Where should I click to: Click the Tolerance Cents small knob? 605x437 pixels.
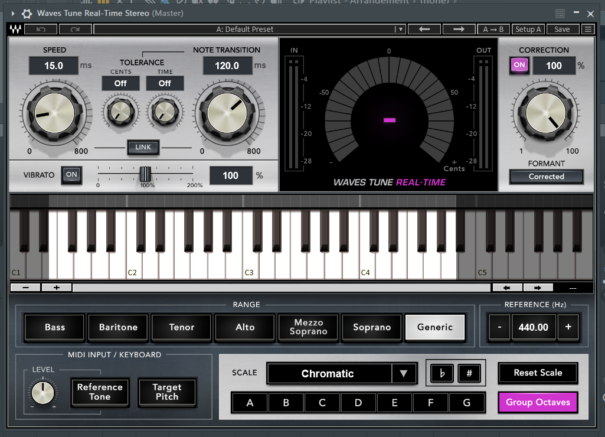[121, 112]
